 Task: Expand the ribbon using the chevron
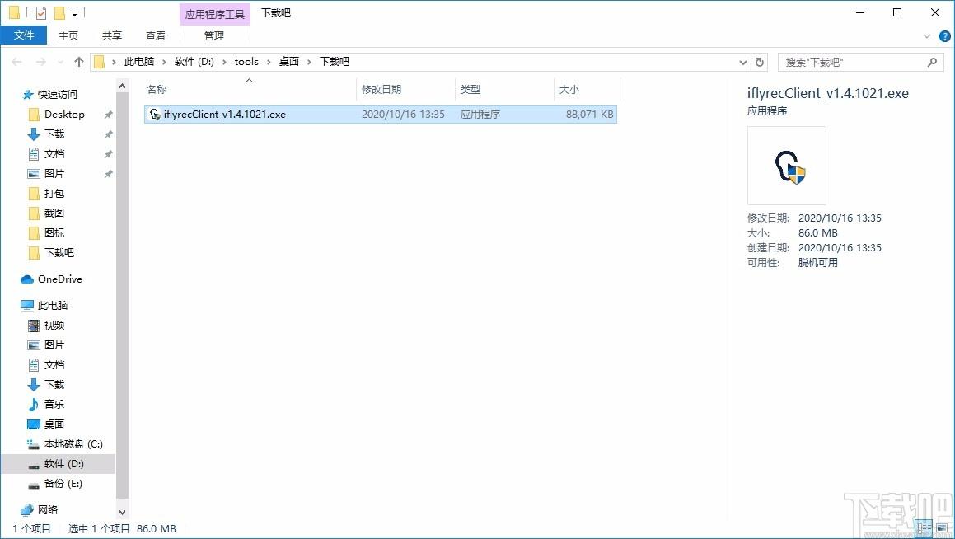(927, 36)
